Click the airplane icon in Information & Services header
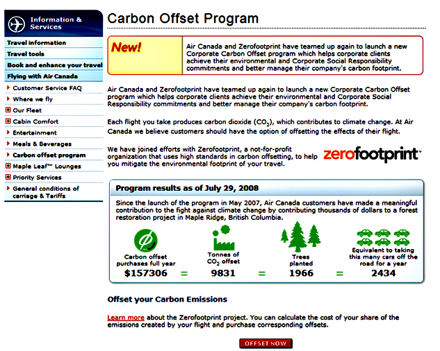The width and height of the screenshot is (440, 351). coord(16,24)
